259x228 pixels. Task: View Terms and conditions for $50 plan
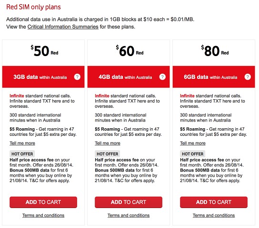[43, 215]
